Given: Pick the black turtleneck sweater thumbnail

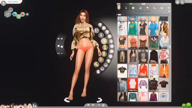Looking at the screenshot, I should pos(153,57).
